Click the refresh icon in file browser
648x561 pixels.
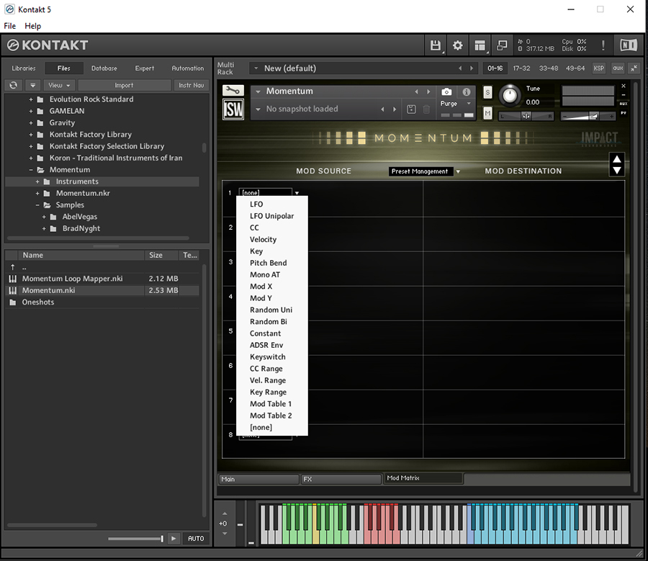coord(13,85)
